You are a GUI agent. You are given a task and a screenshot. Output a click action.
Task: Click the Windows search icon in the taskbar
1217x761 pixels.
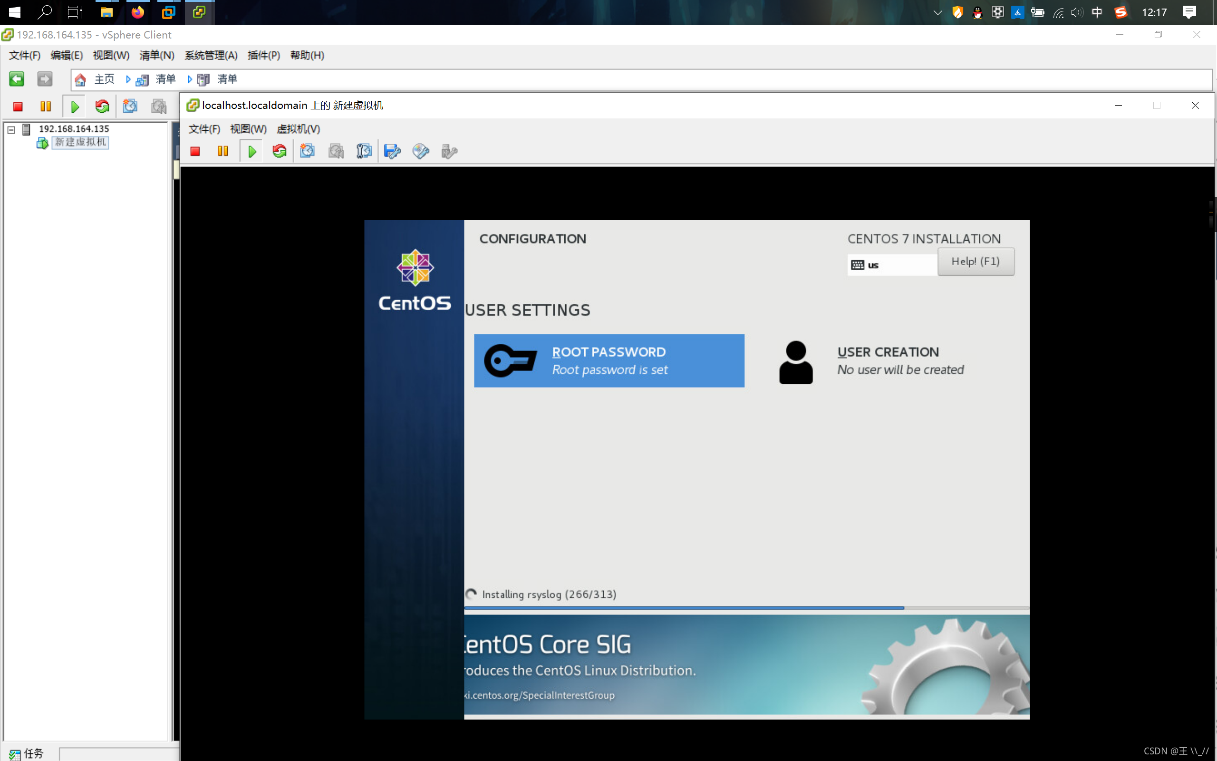point(45,12)
